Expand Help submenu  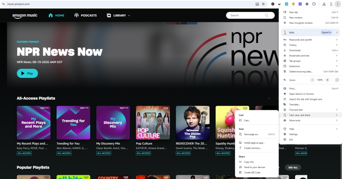point(310,129)
